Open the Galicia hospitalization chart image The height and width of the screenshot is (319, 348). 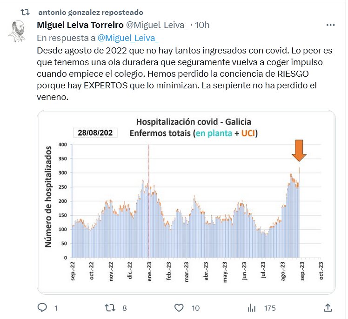coord(186,202)
